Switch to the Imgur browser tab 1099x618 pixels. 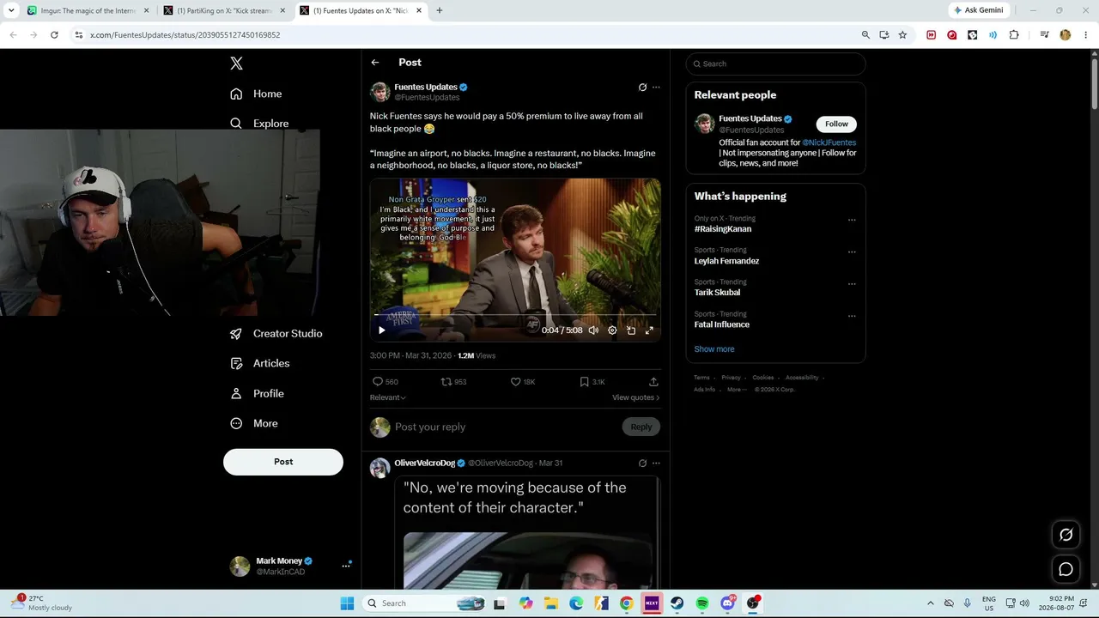pos(86,10)
